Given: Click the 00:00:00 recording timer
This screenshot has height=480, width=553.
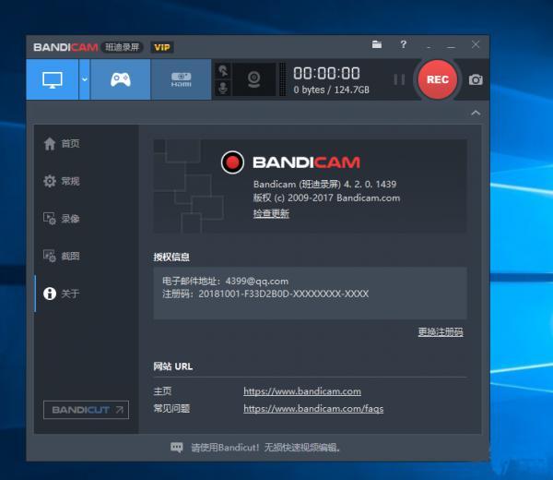Looking at the screenshot, I should pyautogui.click(x=326, y=74).
